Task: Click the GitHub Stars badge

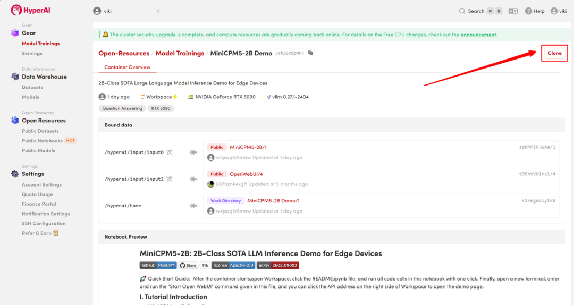Action: [194, 265]
